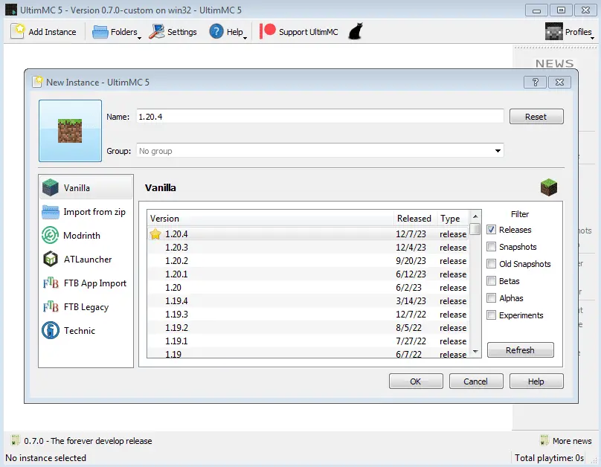Choose the Technic source
Image resolution: width=601 pixels, height=467 pixels.
point(79,331)
